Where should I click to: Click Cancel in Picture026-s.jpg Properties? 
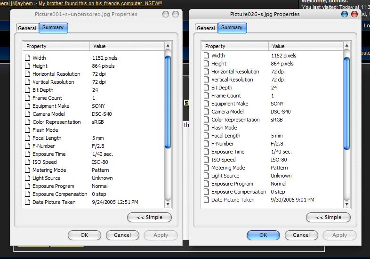click(x=301, y=235)
